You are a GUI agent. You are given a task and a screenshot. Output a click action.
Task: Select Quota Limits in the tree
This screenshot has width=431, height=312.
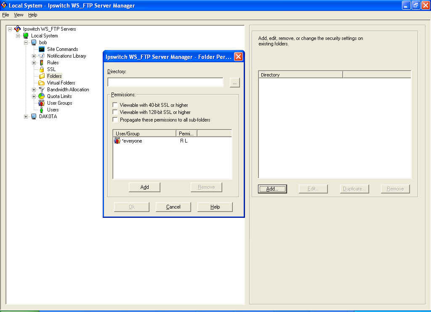click(x=59, y=96)
